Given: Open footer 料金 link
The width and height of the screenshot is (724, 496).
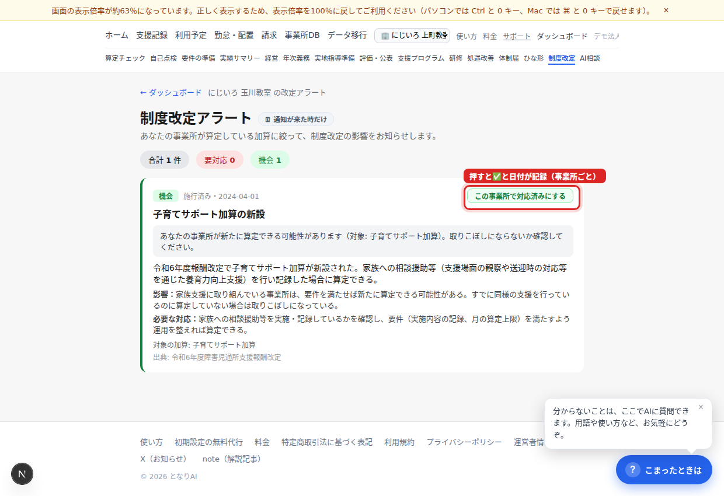Looking at the screenshot, I should pos(262,442).
